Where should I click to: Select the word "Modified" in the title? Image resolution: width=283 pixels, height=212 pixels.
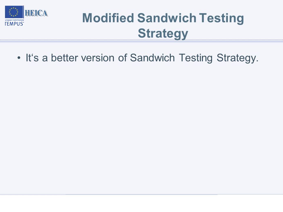pos(108,18)
